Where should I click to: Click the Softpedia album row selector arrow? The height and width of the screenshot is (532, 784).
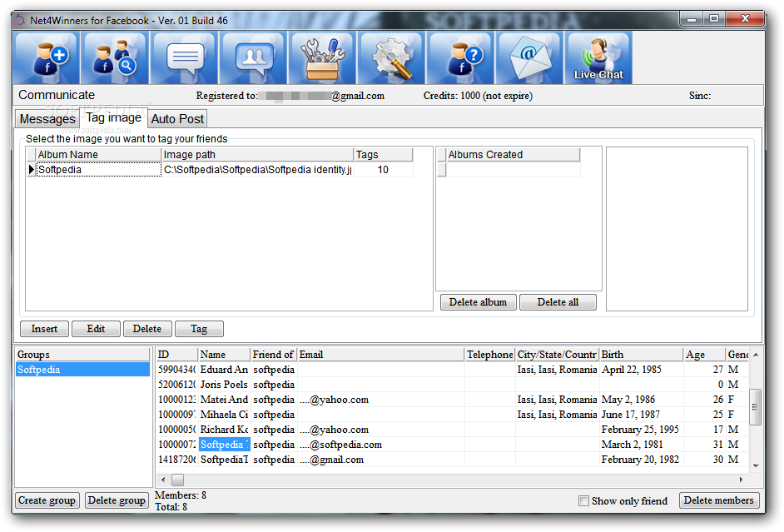(31, 170)
